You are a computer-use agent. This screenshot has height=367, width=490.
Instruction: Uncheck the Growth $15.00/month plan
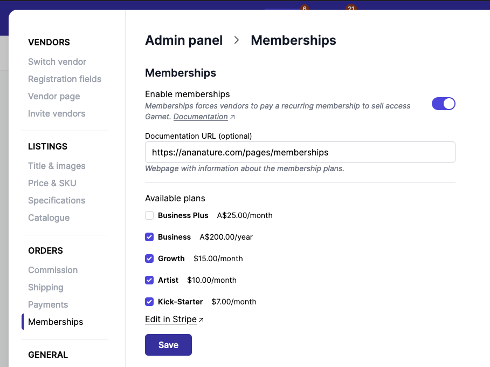tap(149, 258)
